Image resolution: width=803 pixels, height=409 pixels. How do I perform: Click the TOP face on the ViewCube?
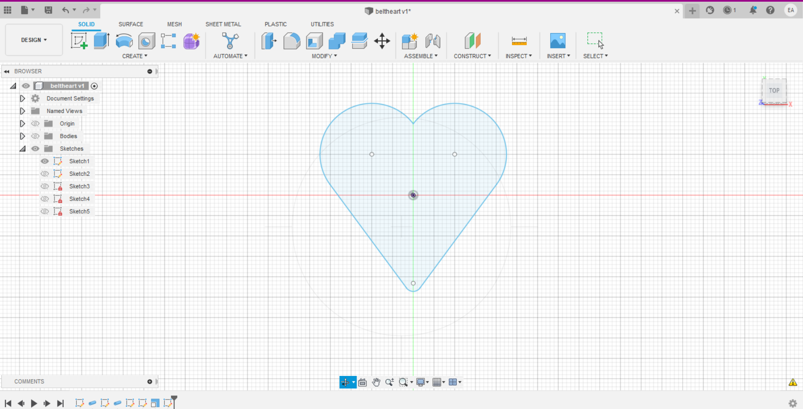774,90
